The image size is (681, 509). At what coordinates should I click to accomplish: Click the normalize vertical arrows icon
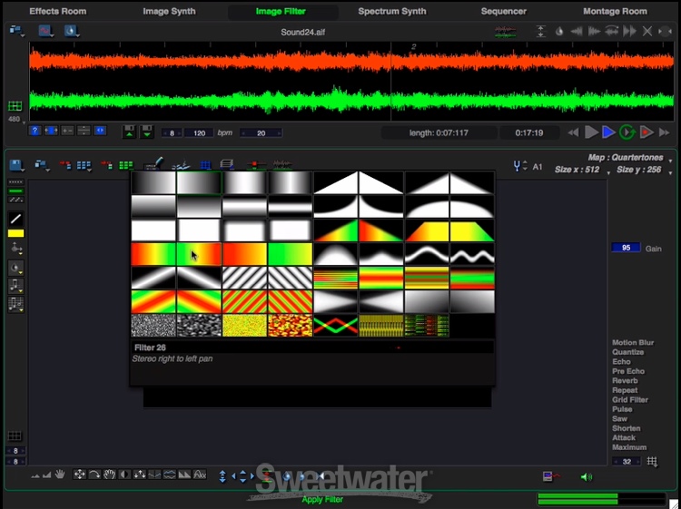[x=541, y=31]
